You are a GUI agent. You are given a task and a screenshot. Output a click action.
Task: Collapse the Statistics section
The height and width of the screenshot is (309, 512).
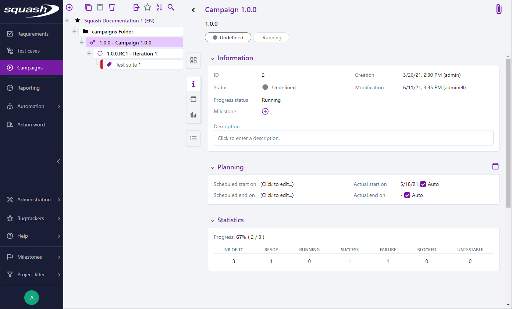pyautogui.click(x=213, y=220)
